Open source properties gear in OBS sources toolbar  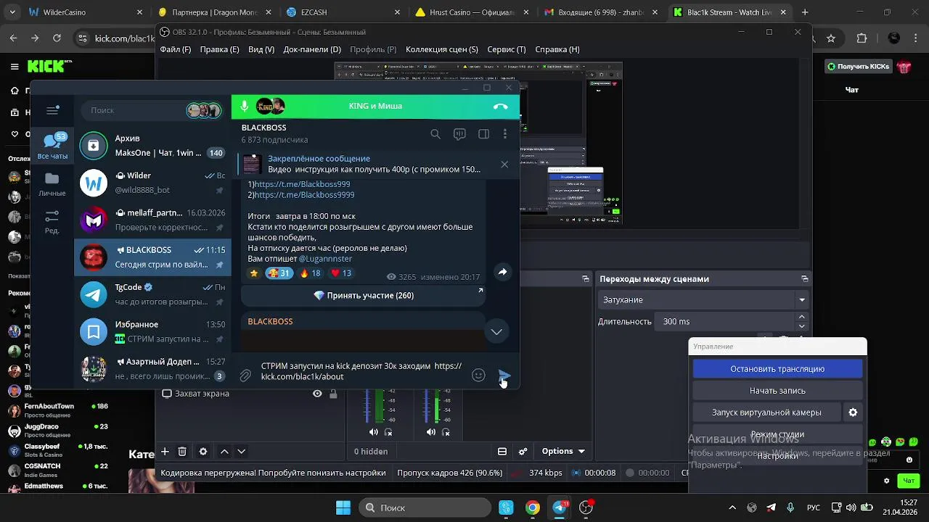point(203,451)
